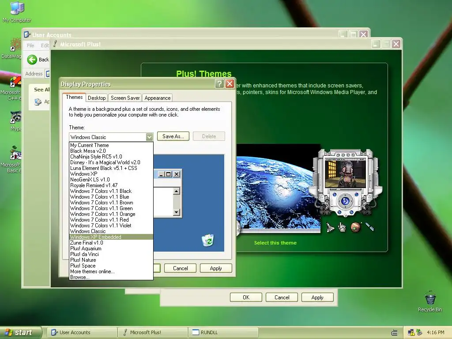Select More themes online... entry
This screenshot has width=452, height=339.
(x=111, y=271)
